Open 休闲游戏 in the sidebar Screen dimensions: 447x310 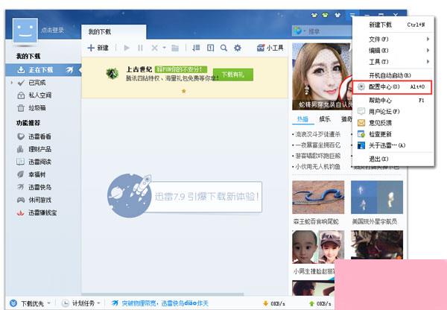(x=34, y=200)
